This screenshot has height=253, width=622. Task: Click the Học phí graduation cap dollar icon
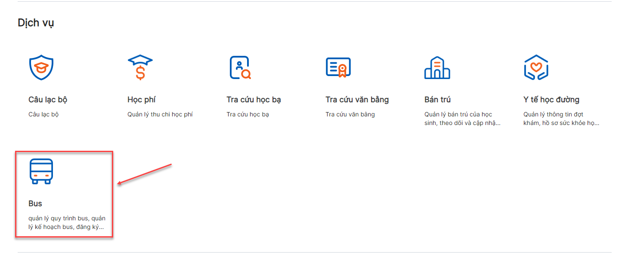140,67
